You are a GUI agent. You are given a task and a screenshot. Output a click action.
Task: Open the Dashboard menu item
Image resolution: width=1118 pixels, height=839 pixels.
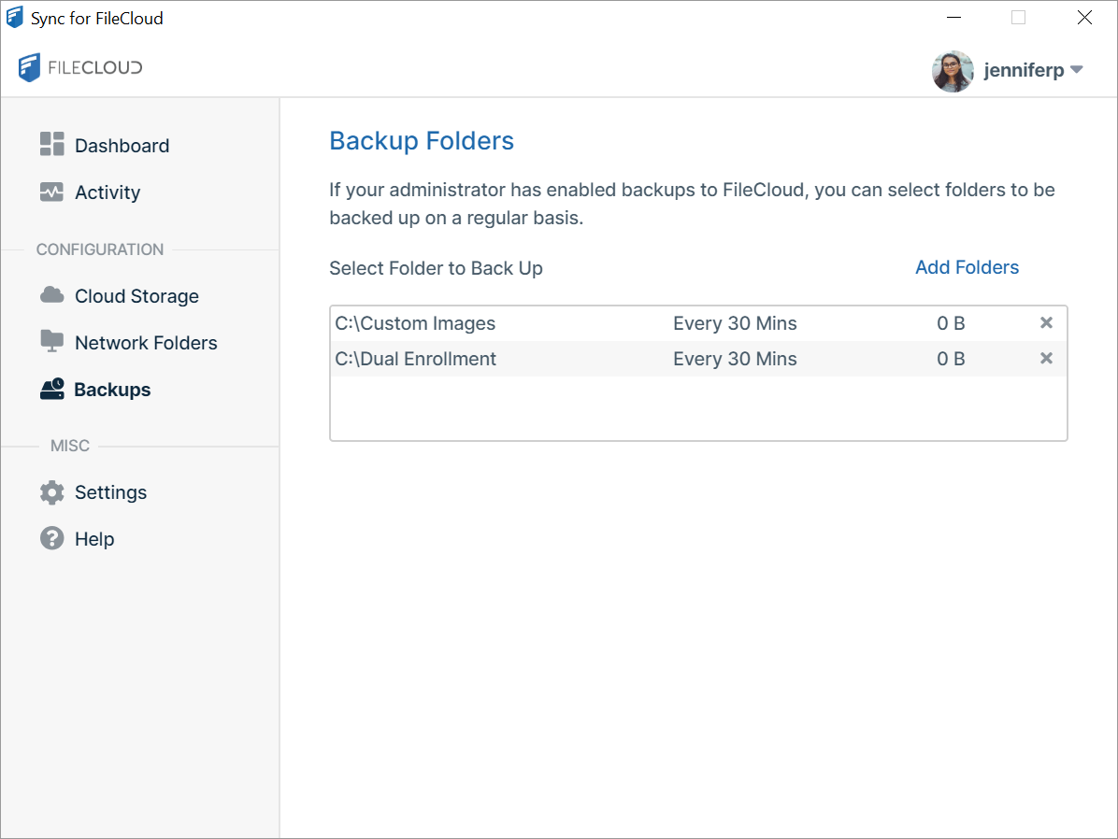(x=122, y=146)
